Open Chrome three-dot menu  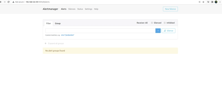pos(220,2)
